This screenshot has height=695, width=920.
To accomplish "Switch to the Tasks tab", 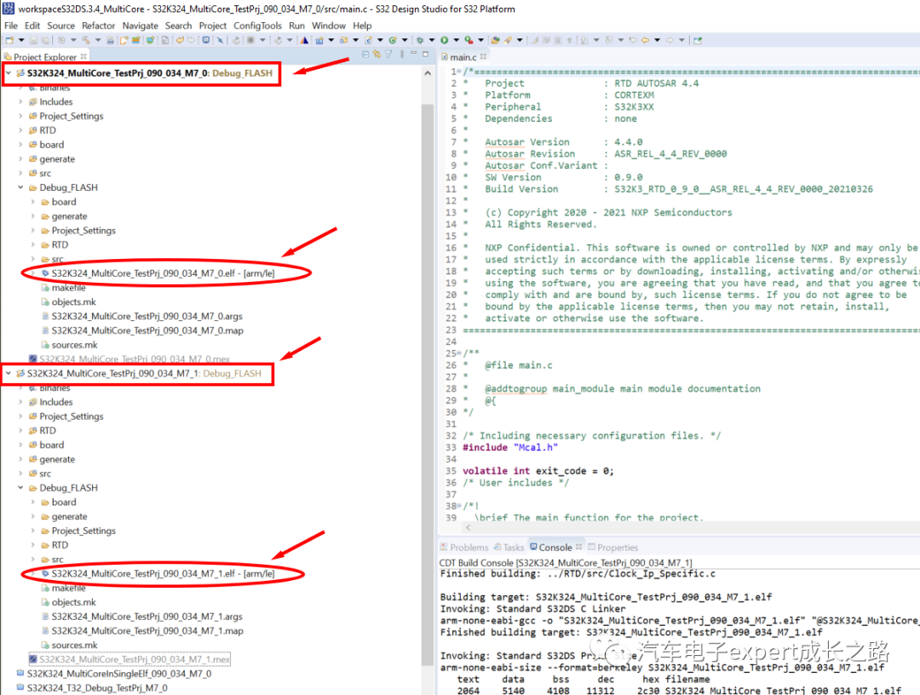I will click(509, 547).
